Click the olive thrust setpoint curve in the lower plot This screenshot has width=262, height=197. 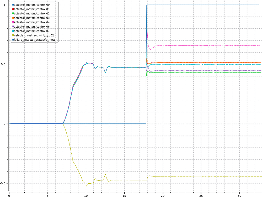(x=210, y=177)
